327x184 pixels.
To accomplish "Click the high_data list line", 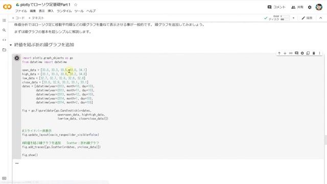I will tap(55, 74).
